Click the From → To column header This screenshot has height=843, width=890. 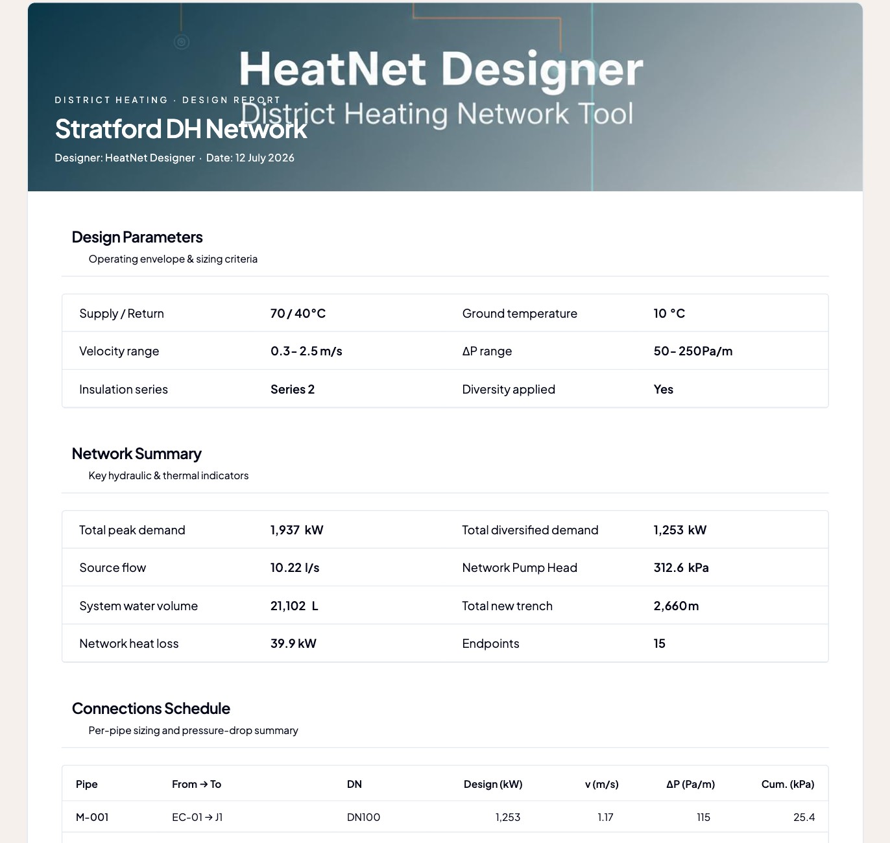197,785
